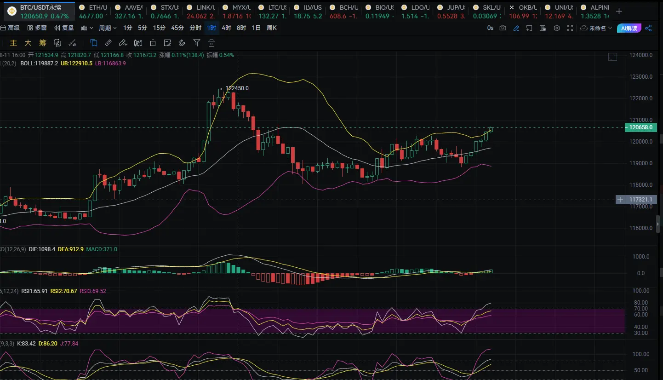Select the 1时 timeframe
663x380 pixels.
coord(211,28)
